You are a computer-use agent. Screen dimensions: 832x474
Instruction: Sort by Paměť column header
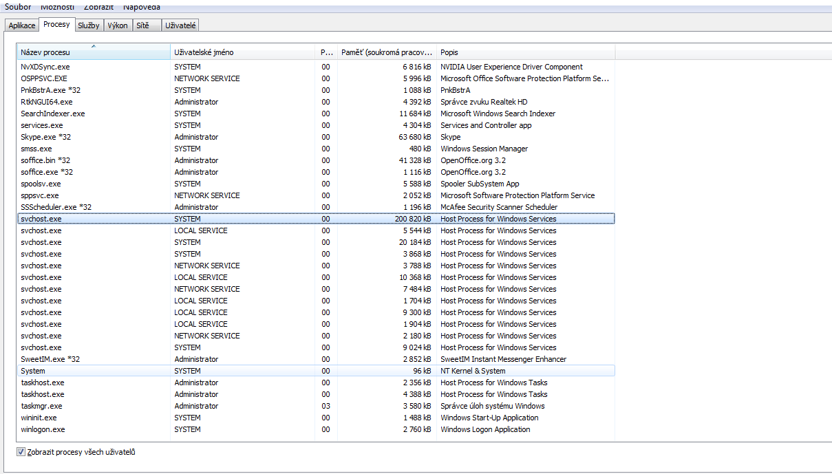[x=387, y=52]
